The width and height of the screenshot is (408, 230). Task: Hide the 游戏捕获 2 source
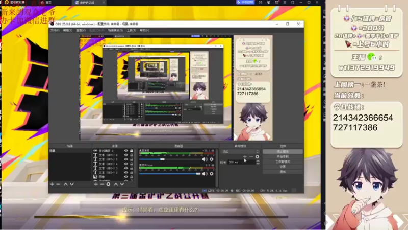click(x=126, y=151)
